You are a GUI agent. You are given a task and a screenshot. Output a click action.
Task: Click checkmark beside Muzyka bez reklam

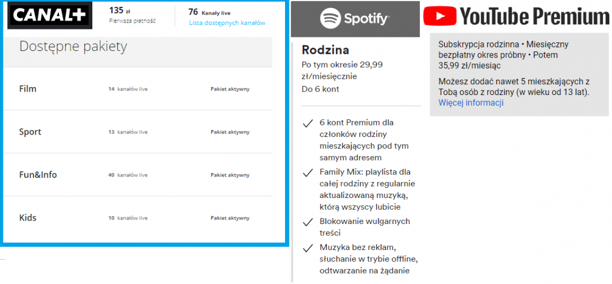(308, 248)
